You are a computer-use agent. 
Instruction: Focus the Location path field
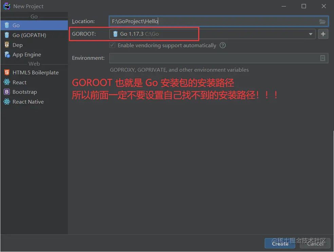coord(219,21)
